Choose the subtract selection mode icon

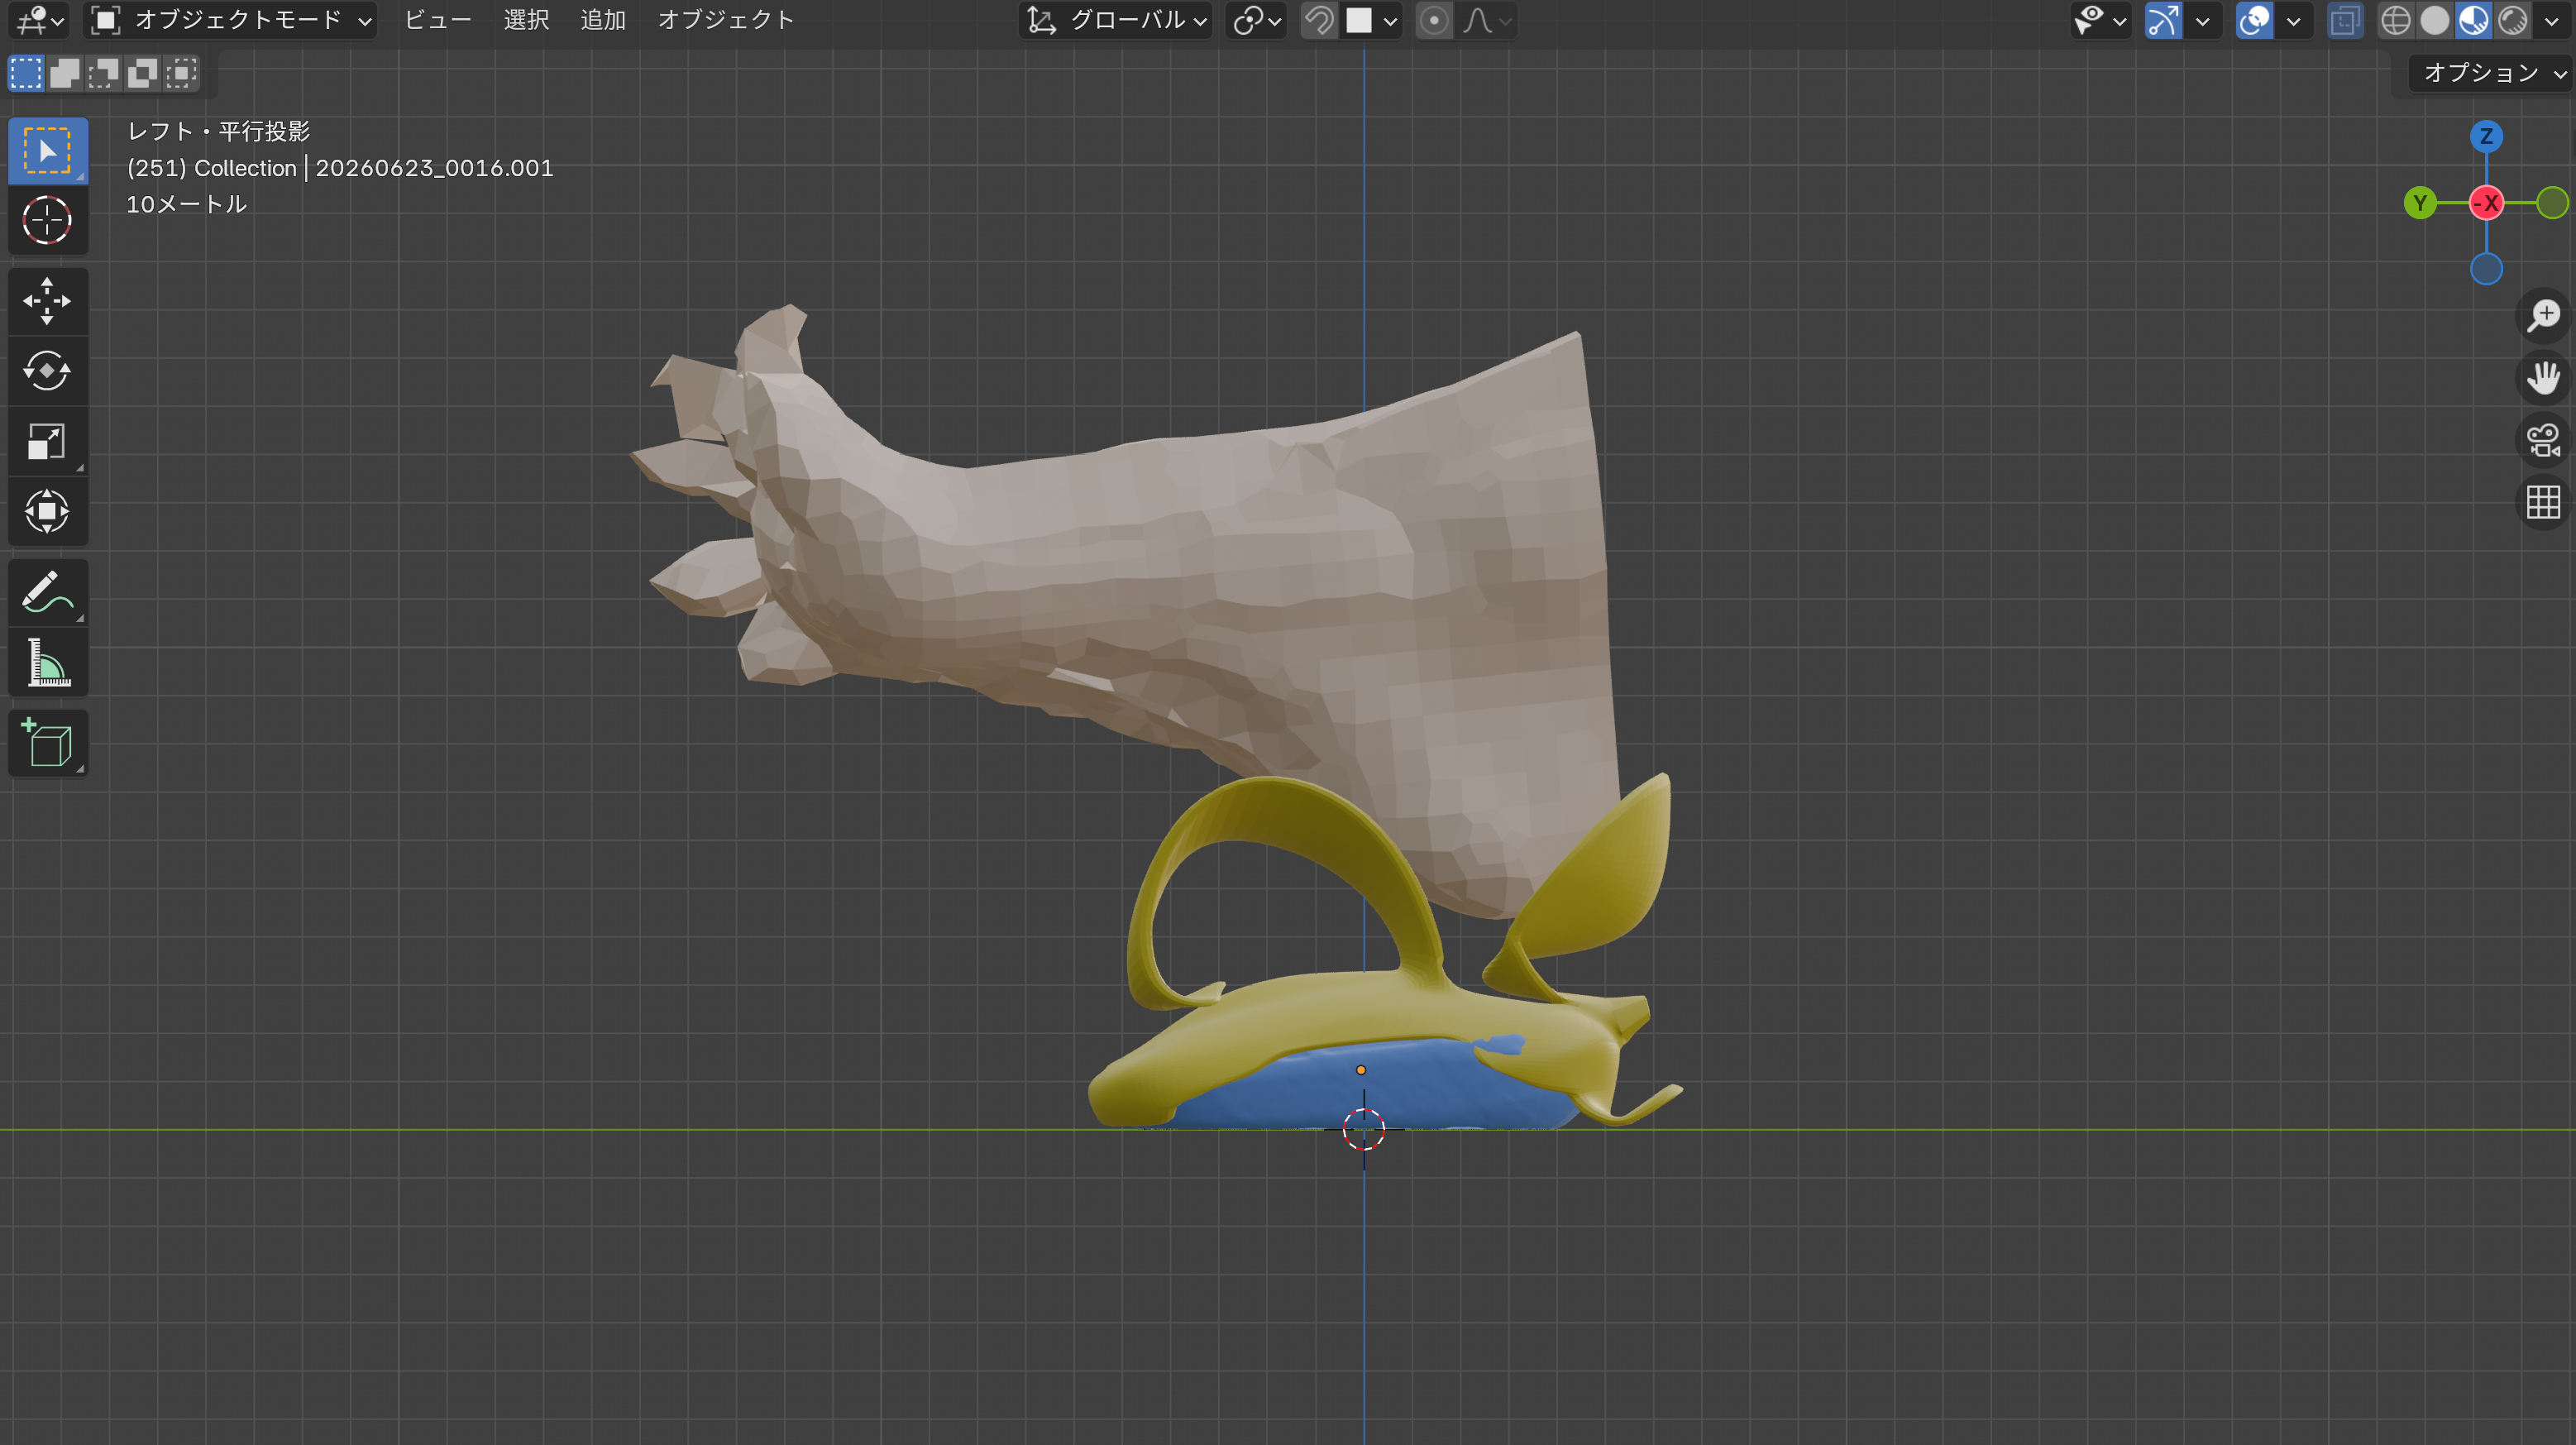(104, 73)
